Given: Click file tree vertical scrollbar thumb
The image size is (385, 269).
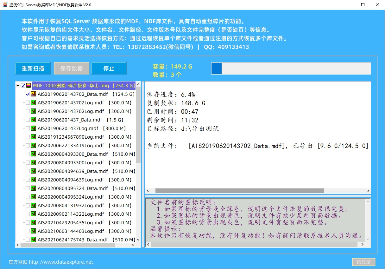Looking at the screenshot, I should coord(138,125).
